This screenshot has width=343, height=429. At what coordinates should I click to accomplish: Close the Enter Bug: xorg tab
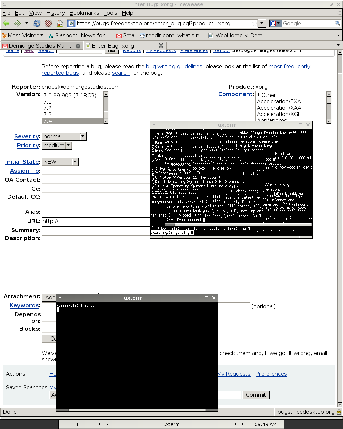coord(161,46)
